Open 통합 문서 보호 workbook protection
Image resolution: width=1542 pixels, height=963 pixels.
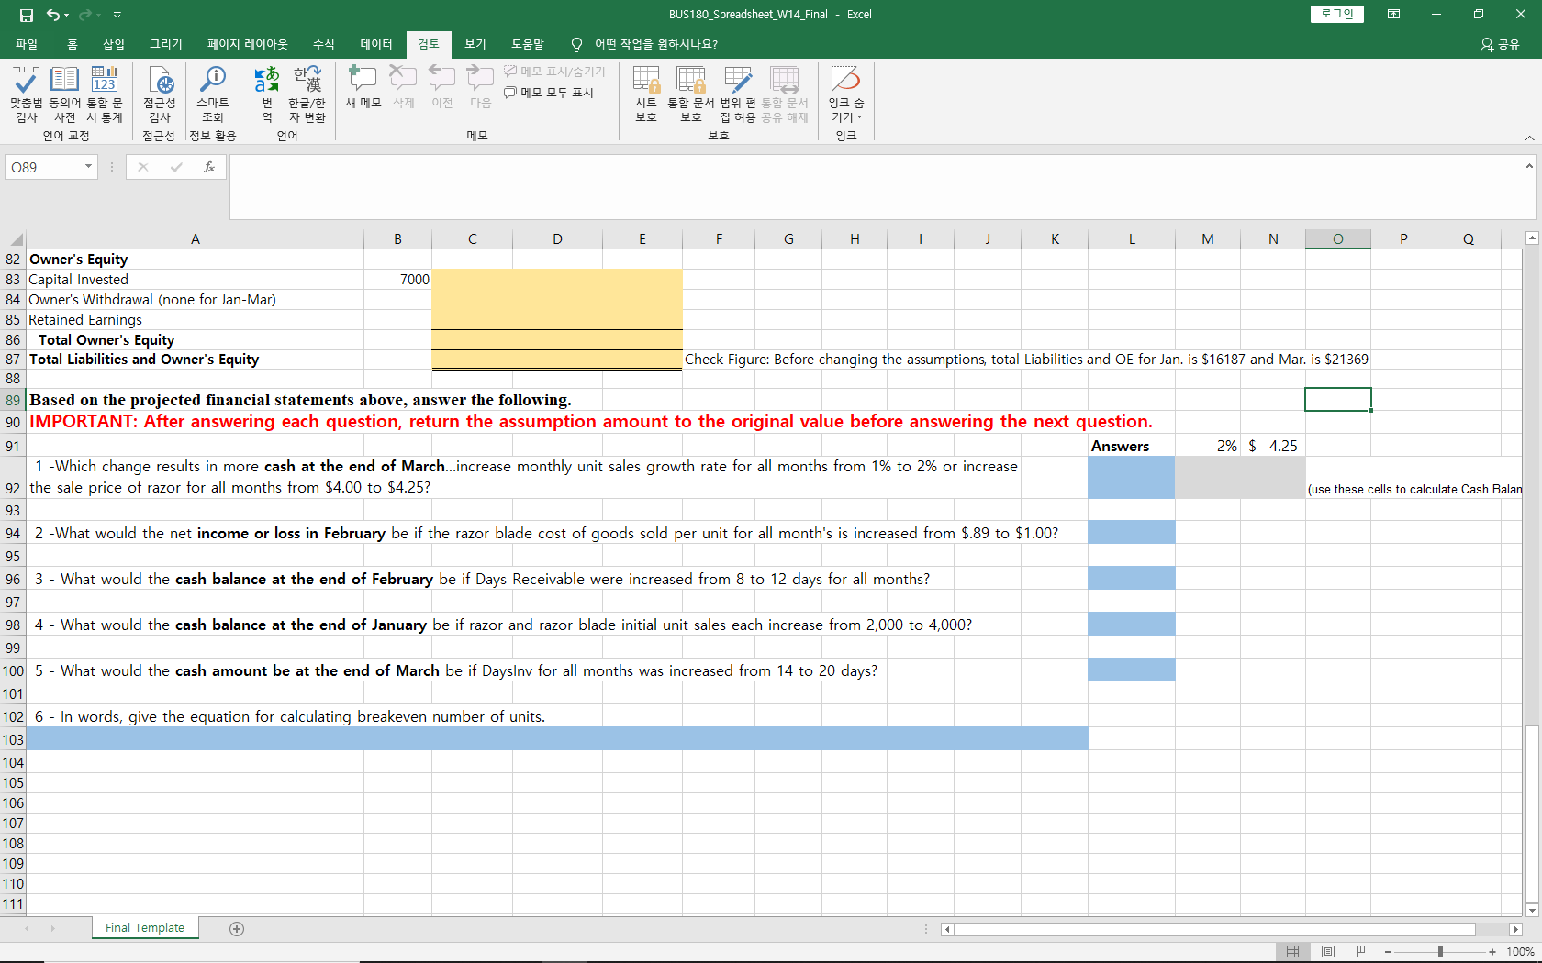point(691,92)
